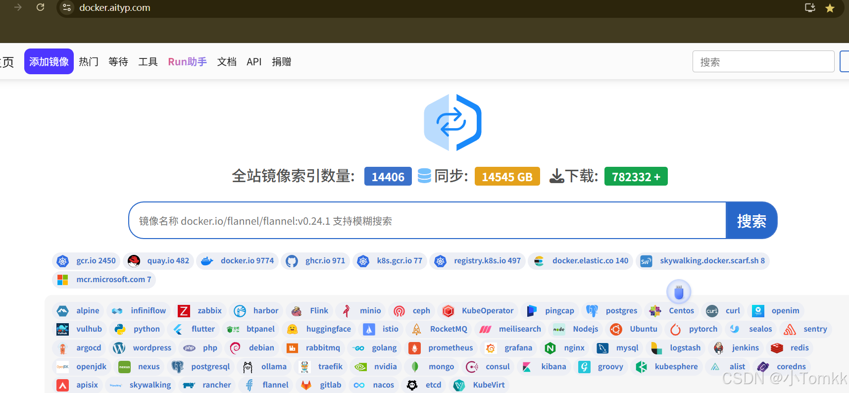The image size is (849, 393).
Task: Click the bookmark star icon
Action: click(x=830, y=8)
